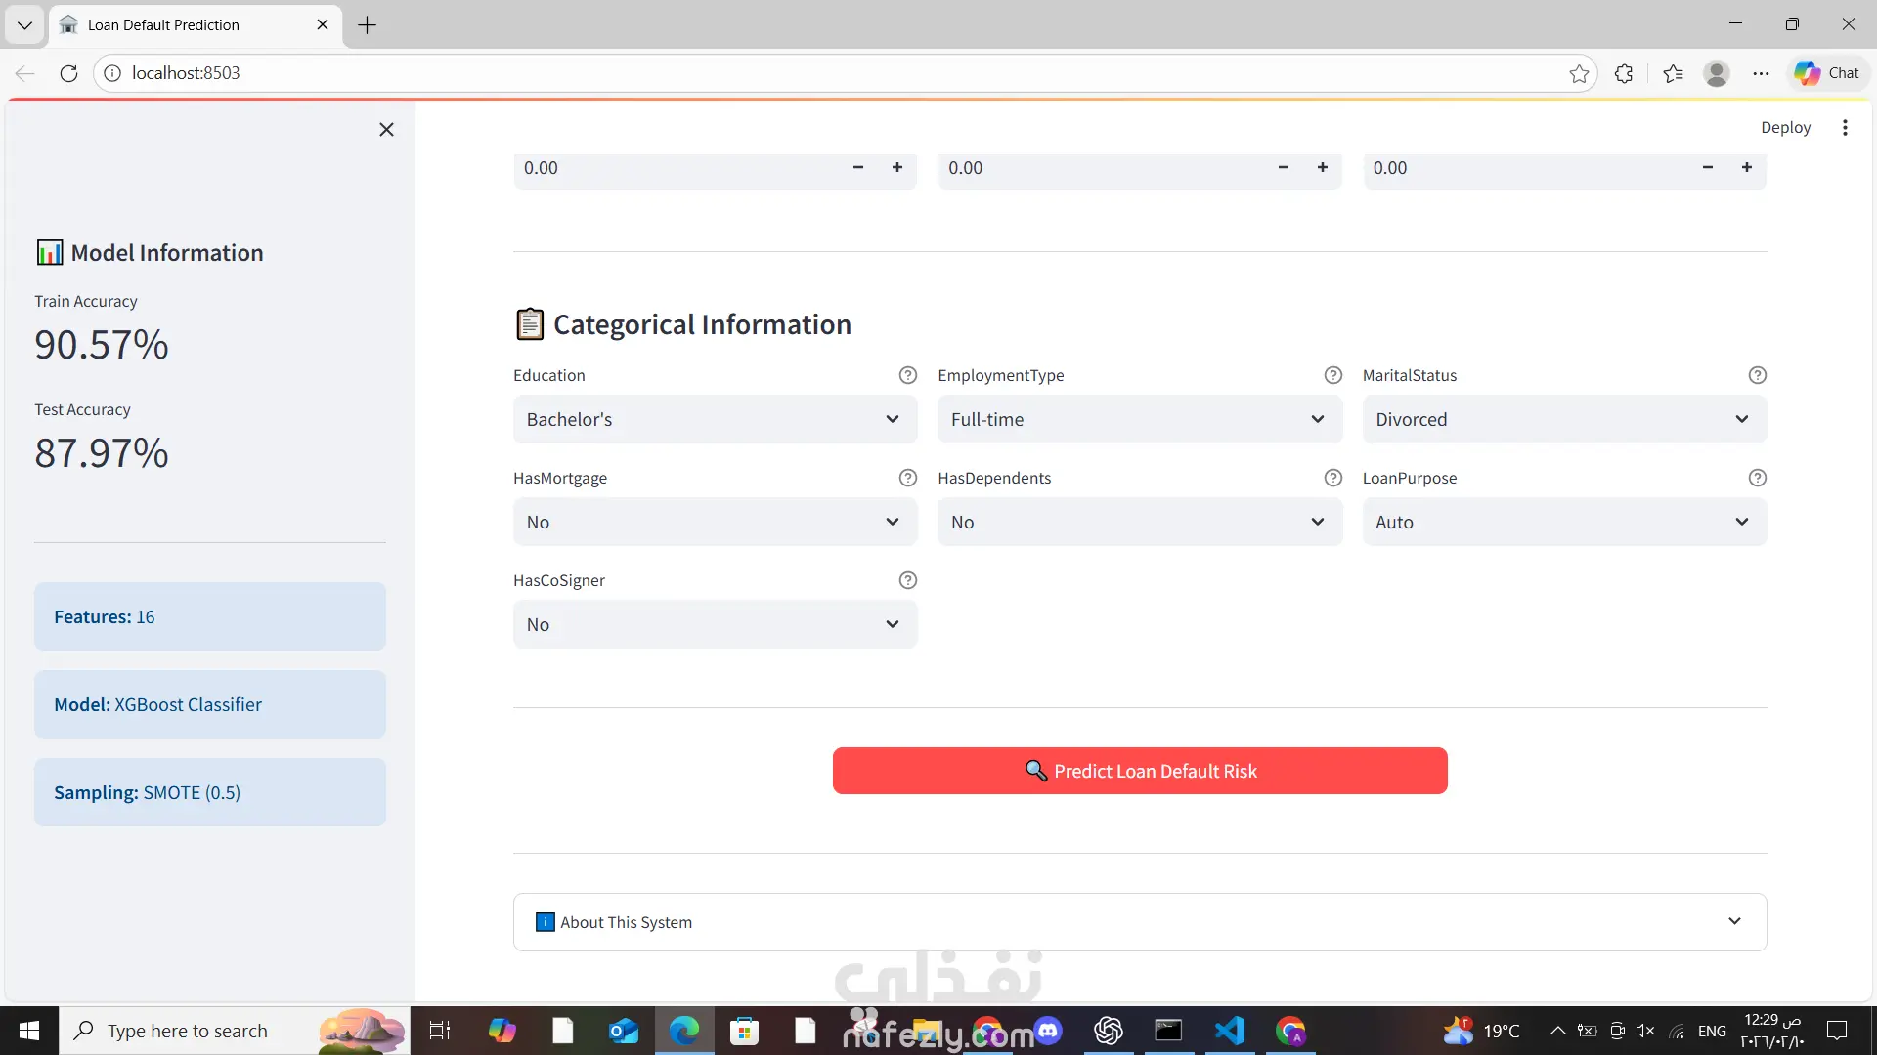Image resolution: width=1877 pixels, height=1055 pixels.
Task: Click the Deploy button
Action: (1785, 128)
